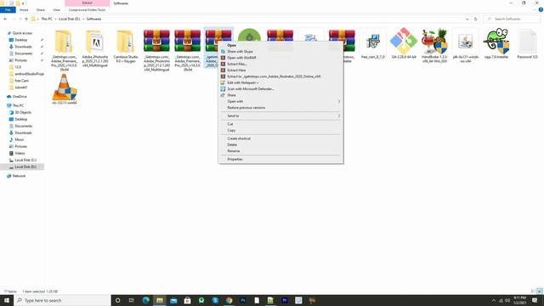
Task: Open the VLC installer file icon
Action: (65, 88)
